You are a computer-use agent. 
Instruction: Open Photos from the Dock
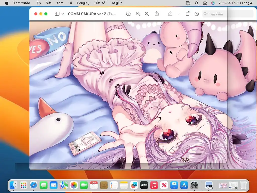[74, 185]
